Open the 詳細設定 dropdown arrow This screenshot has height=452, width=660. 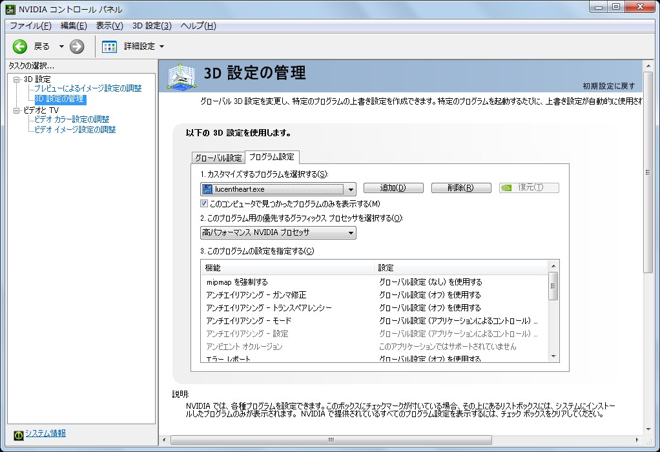point(161,46)
